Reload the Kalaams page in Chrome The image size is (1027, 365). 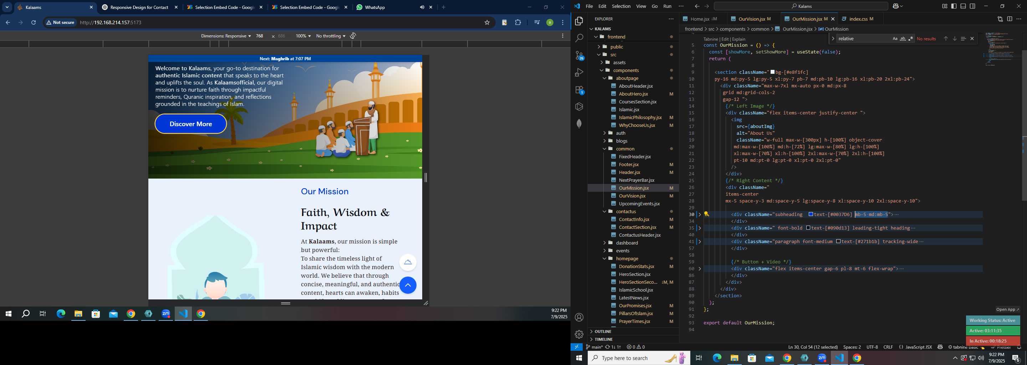click(x=34, y=23)
